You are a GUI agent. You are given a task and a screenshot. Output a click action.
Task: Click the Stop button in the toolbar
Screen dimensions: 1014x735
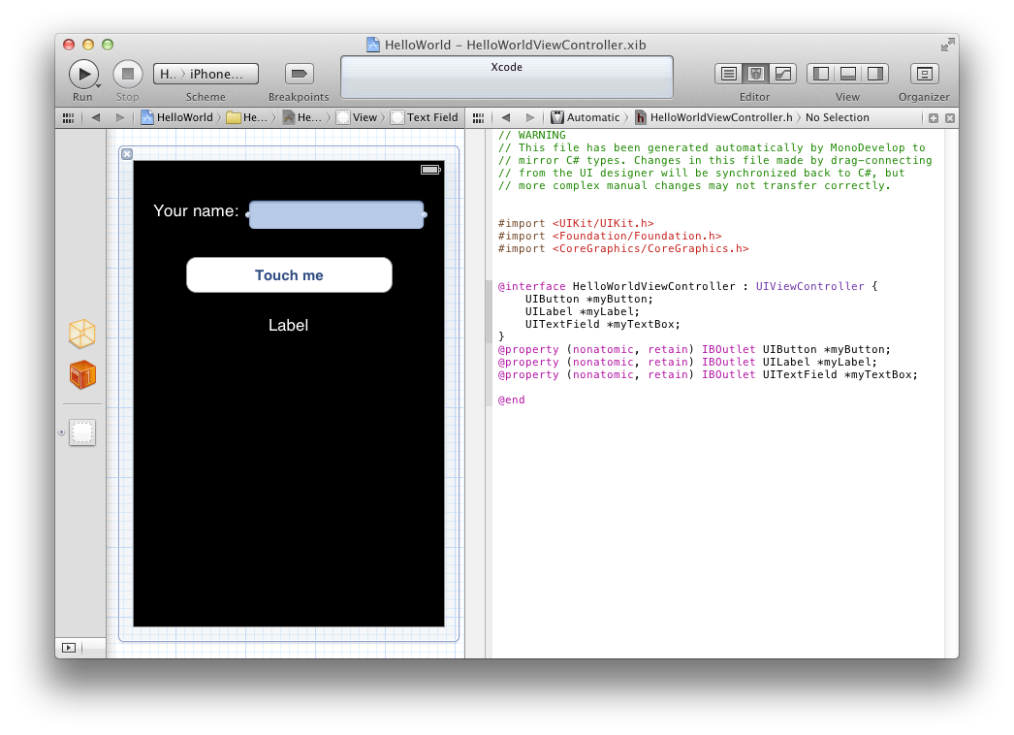click(x=127, y=74)
